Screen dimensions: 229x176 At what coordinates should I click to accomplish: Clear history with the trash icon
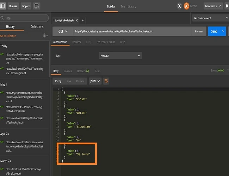[x=44, y=36]
